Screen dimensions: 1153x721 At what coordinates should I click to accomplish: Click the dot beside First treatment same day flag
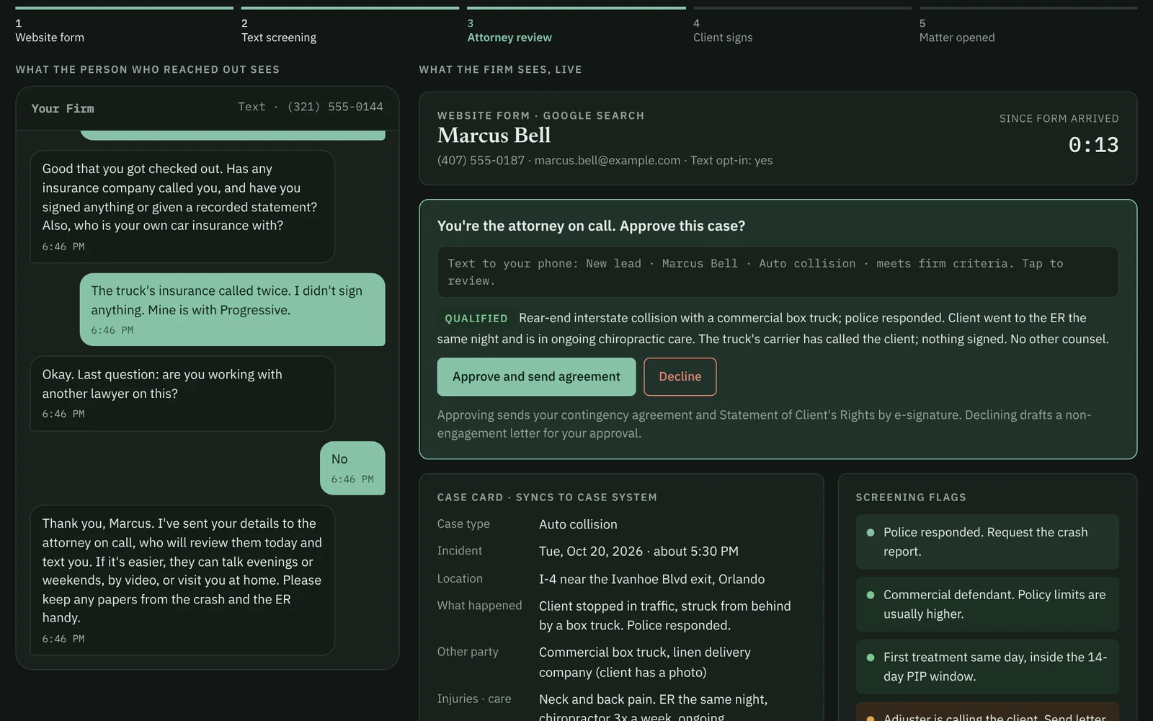click(x=870, y=658)
